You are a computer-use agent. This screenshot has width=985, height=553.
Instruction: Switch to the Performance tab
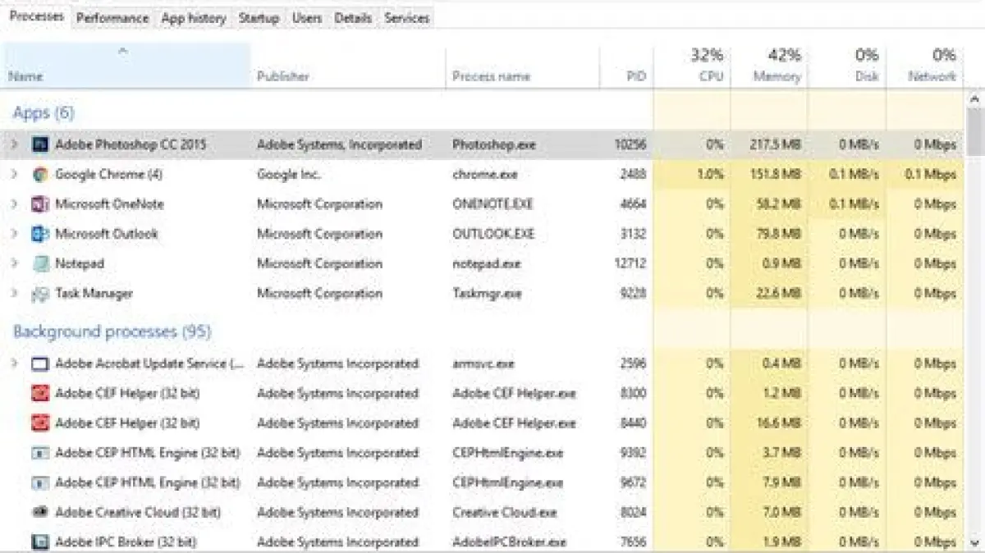[112, 17]
